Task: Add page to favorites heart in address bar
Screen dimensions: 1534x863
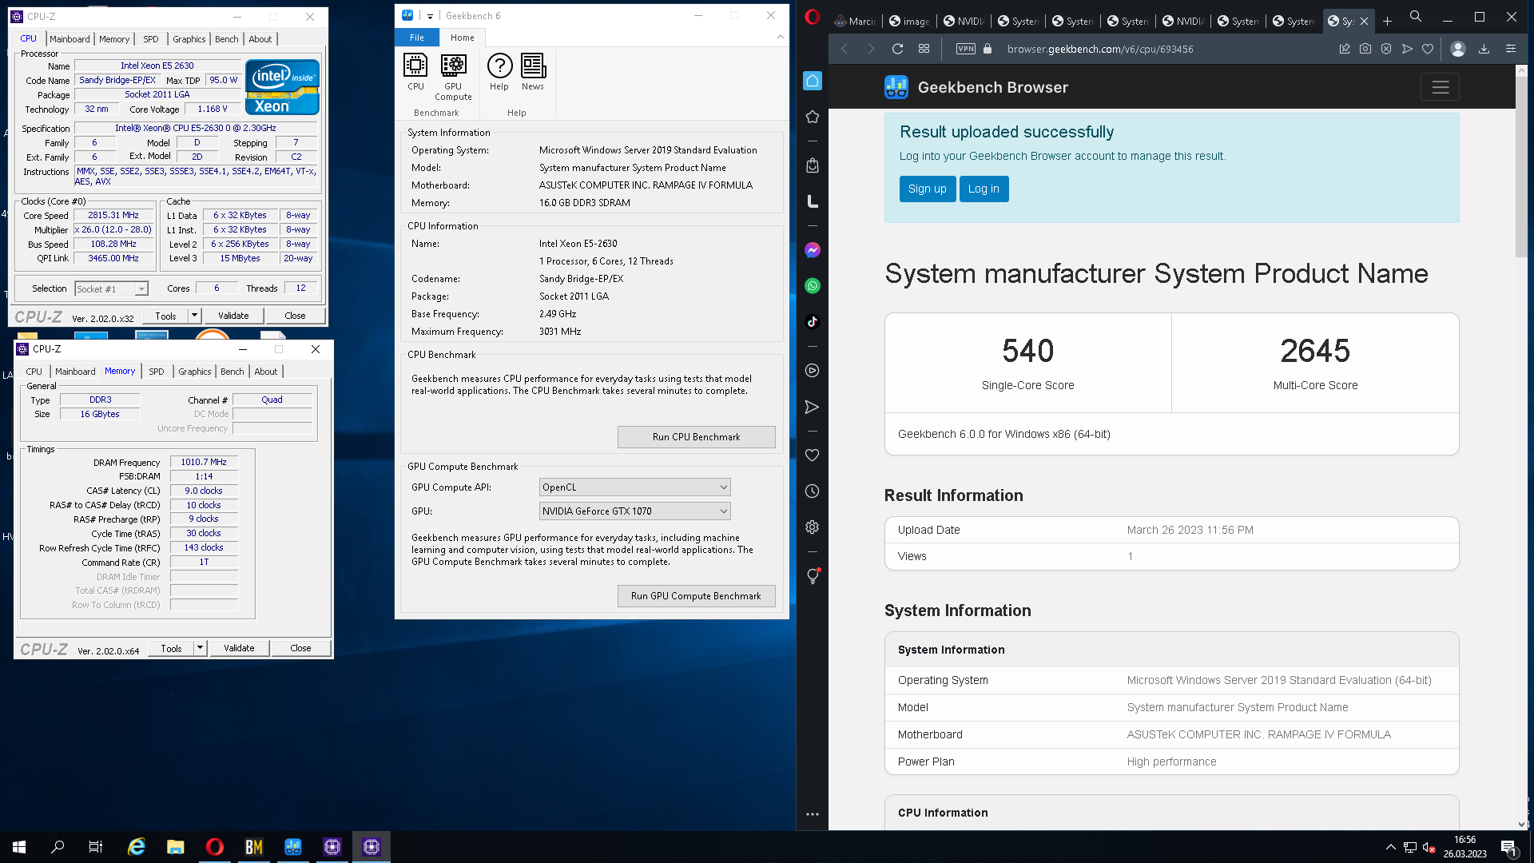Action: click(x=1428, y=49)
